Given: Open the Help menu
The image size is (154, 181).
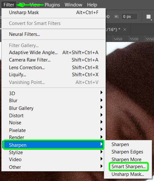Looking at the screenshot, I should click(92, 5).
